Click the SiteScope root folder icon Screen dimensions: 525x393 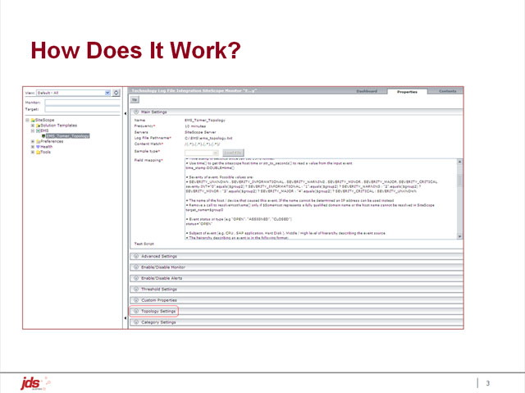pos(33,120)
